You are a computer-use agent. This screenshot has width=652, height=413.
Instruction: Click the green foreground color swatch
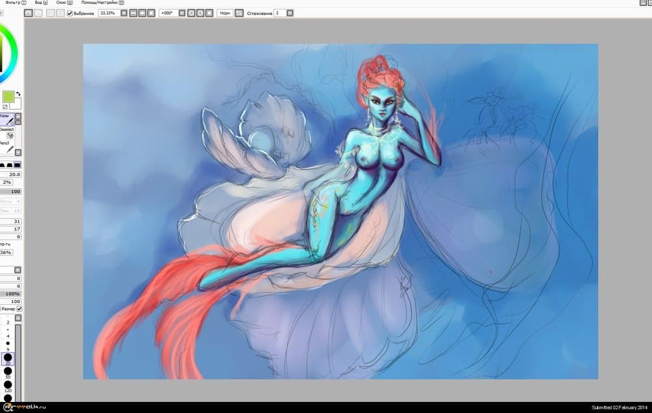[x=8, y=97]
